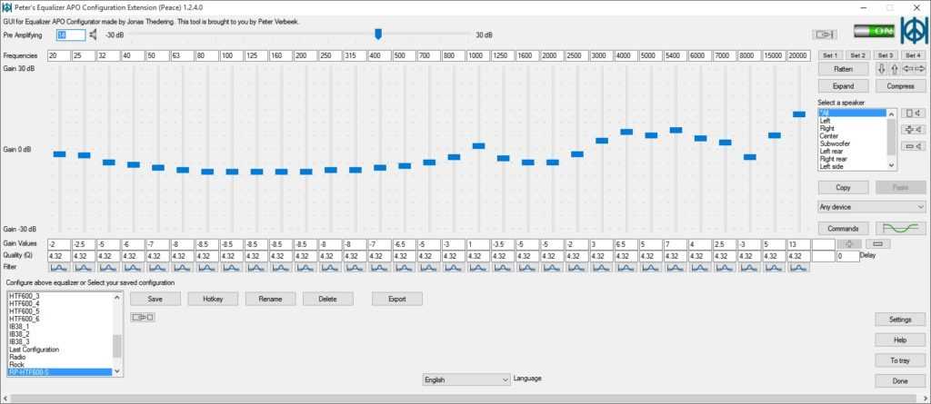Click the speaker mute icon beside Pre Amplifying

pos(94,34)
